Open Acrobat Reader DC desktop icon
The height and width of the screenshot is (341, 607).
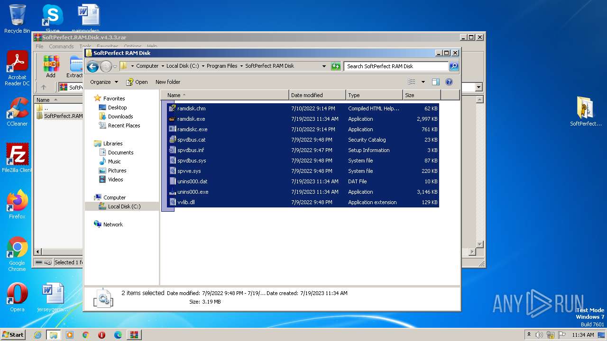[17, 69]
